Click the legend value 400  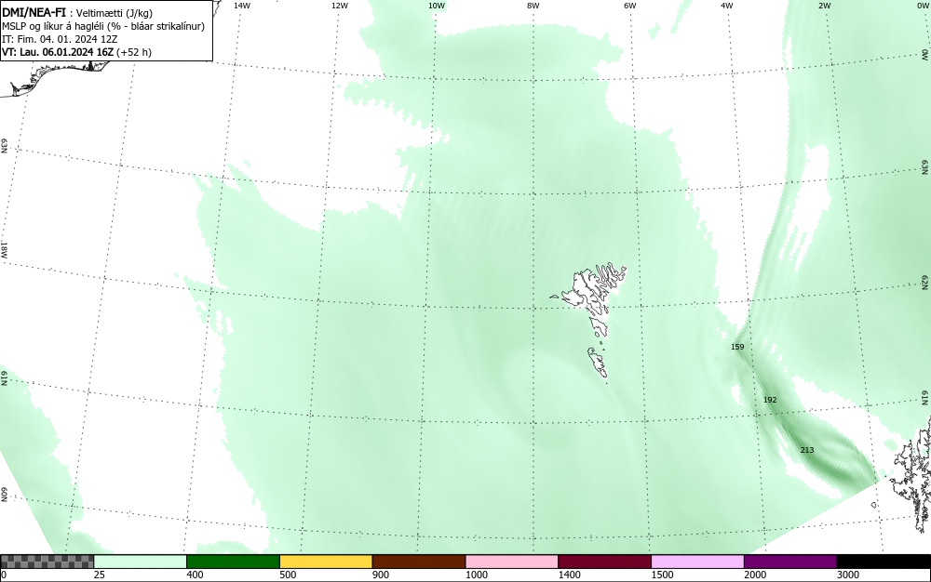coord(195,575)
